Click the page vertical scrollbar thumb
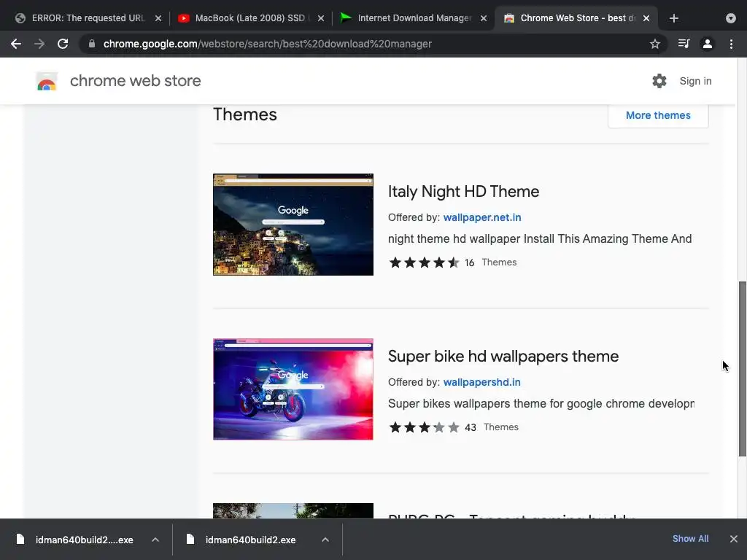 click(742, 369)
